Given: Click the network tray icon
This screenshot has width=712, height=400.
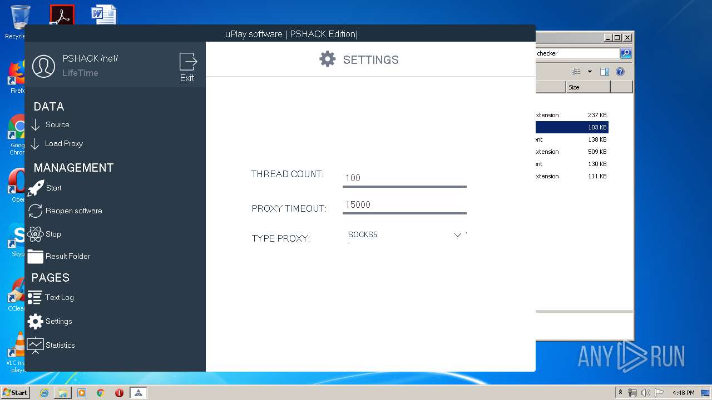Looking at the screenshot, I should (x=632, y=393).
